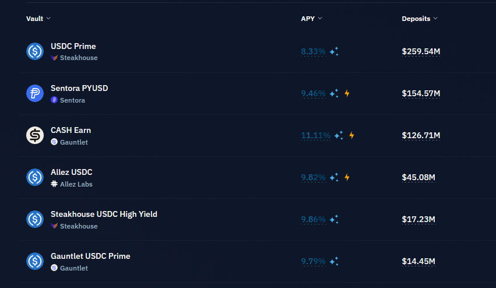496x288 pixels.
Task: Open the Gauntlet USDC Prime vault
Action: click(x=90, y=256)
